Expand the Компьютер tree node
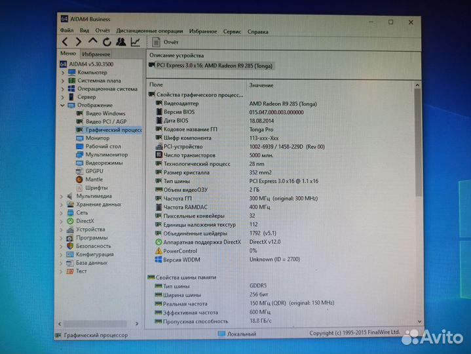Image resolution: width=471 pixels, height=354 pixels. [x=63, y=72]
